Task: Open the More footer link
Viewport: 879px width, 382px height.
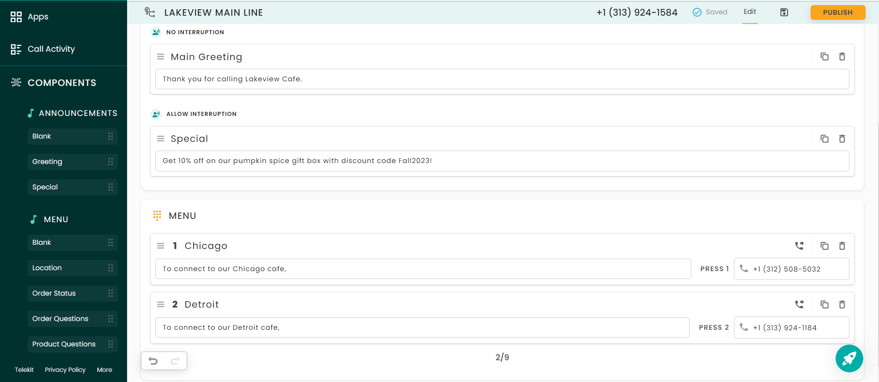Action: point(104,370)
